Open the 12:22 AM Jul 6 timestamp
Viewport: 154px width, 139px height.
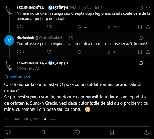click(22, 119)
